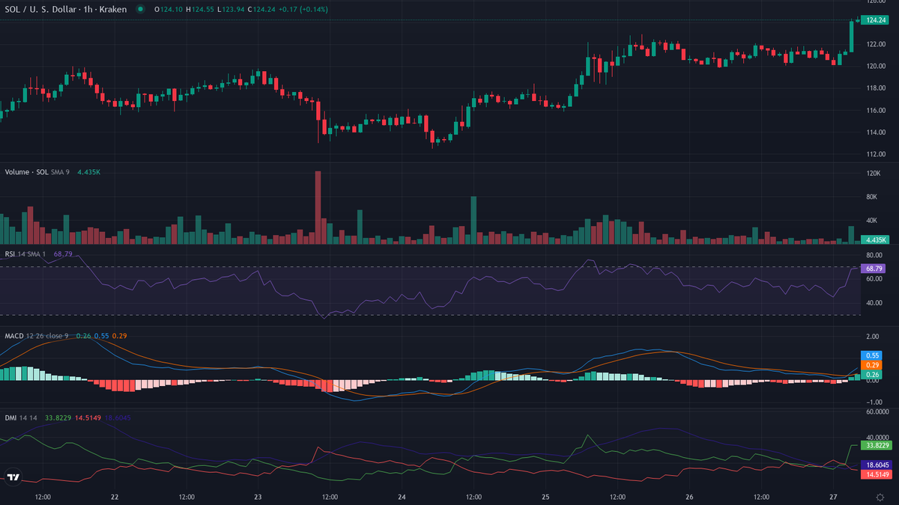Image resolution: width=899 pixels, height=505 pixels.
Task: Select the RSI 14 SMA 1 legend title
Action: (x=25, y=254)
